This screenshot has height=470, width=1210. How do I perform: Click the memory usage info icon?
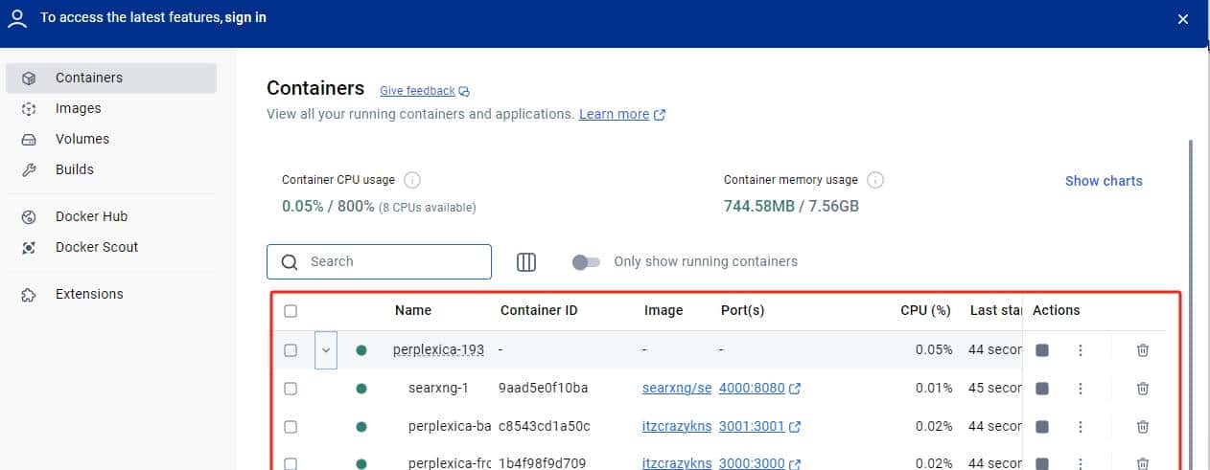point(875,180)
